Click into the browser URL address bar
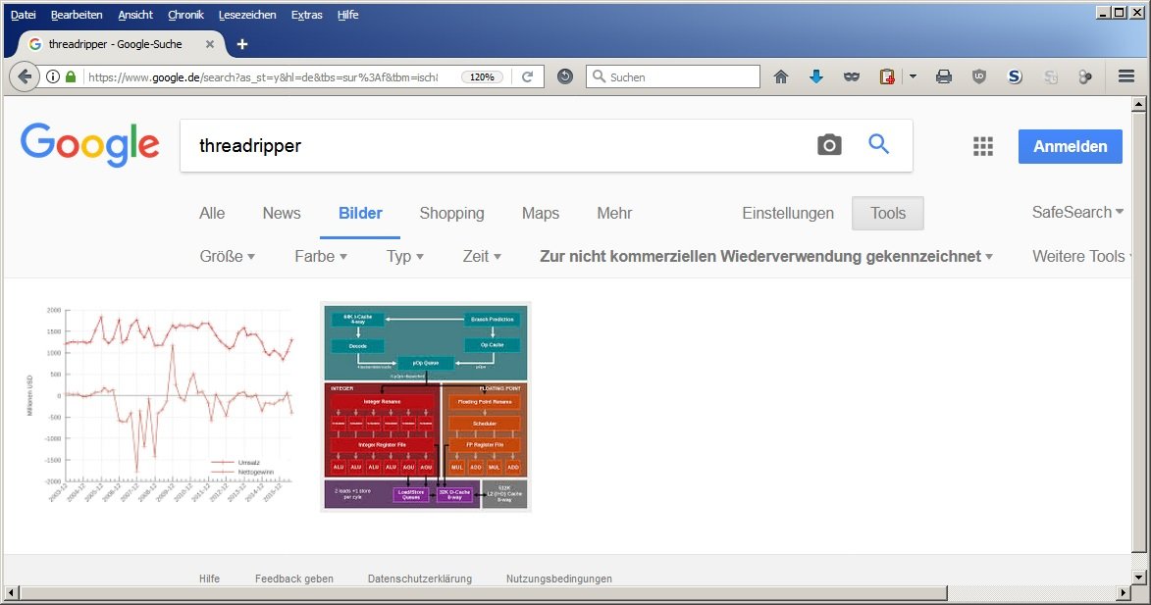This screenshot has height=605, width=1151. coord(264,76)
